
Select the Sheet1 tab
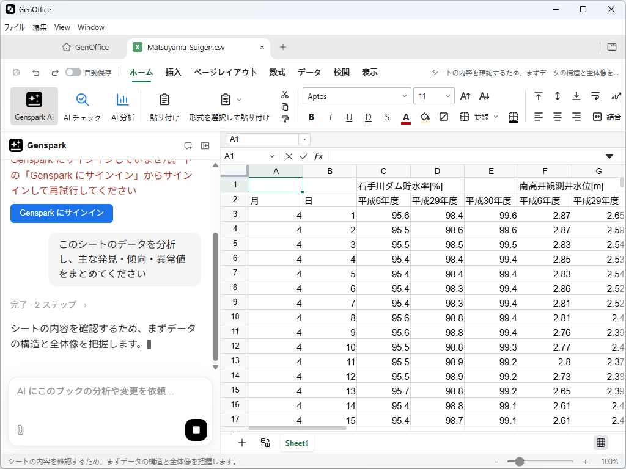click(x=297, y=443)
